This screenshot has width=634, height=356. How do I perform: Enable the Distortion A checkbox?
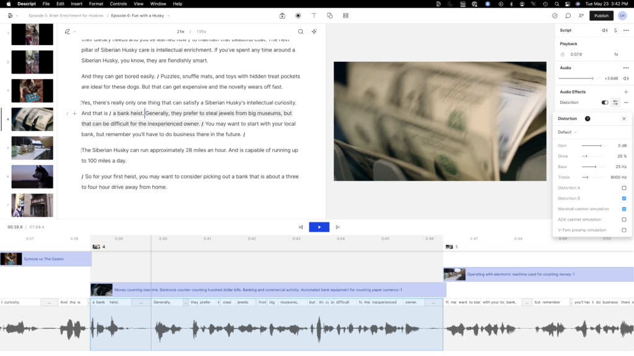pyautogui.click(x=624, y=188)
